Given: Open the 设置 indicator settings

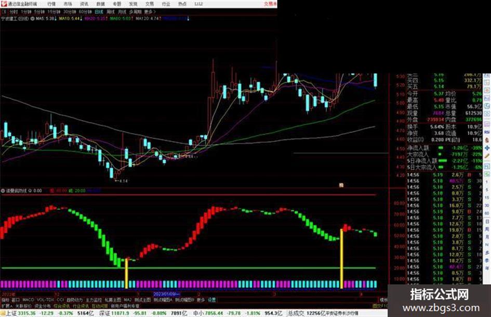Looking at the screenshot, I should 212,300.
